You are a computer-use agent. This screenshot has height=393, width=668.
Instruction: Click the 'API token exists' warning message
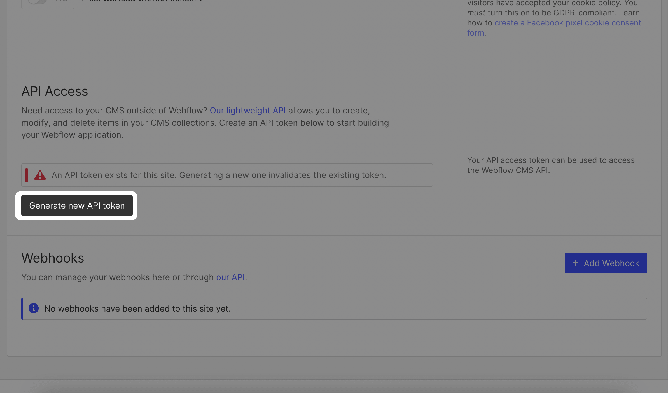[x=218, y=175]
